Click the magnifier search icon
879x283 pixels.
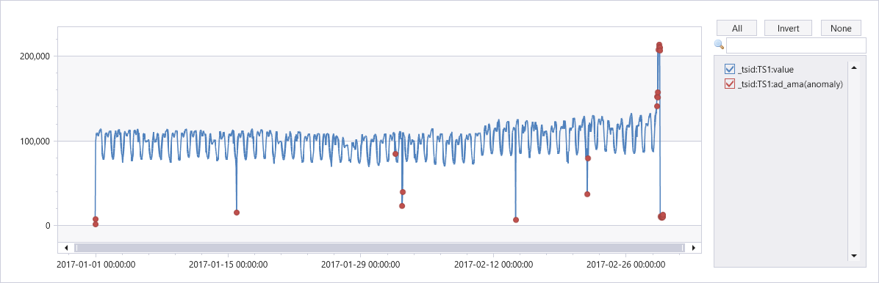(719, 45)
